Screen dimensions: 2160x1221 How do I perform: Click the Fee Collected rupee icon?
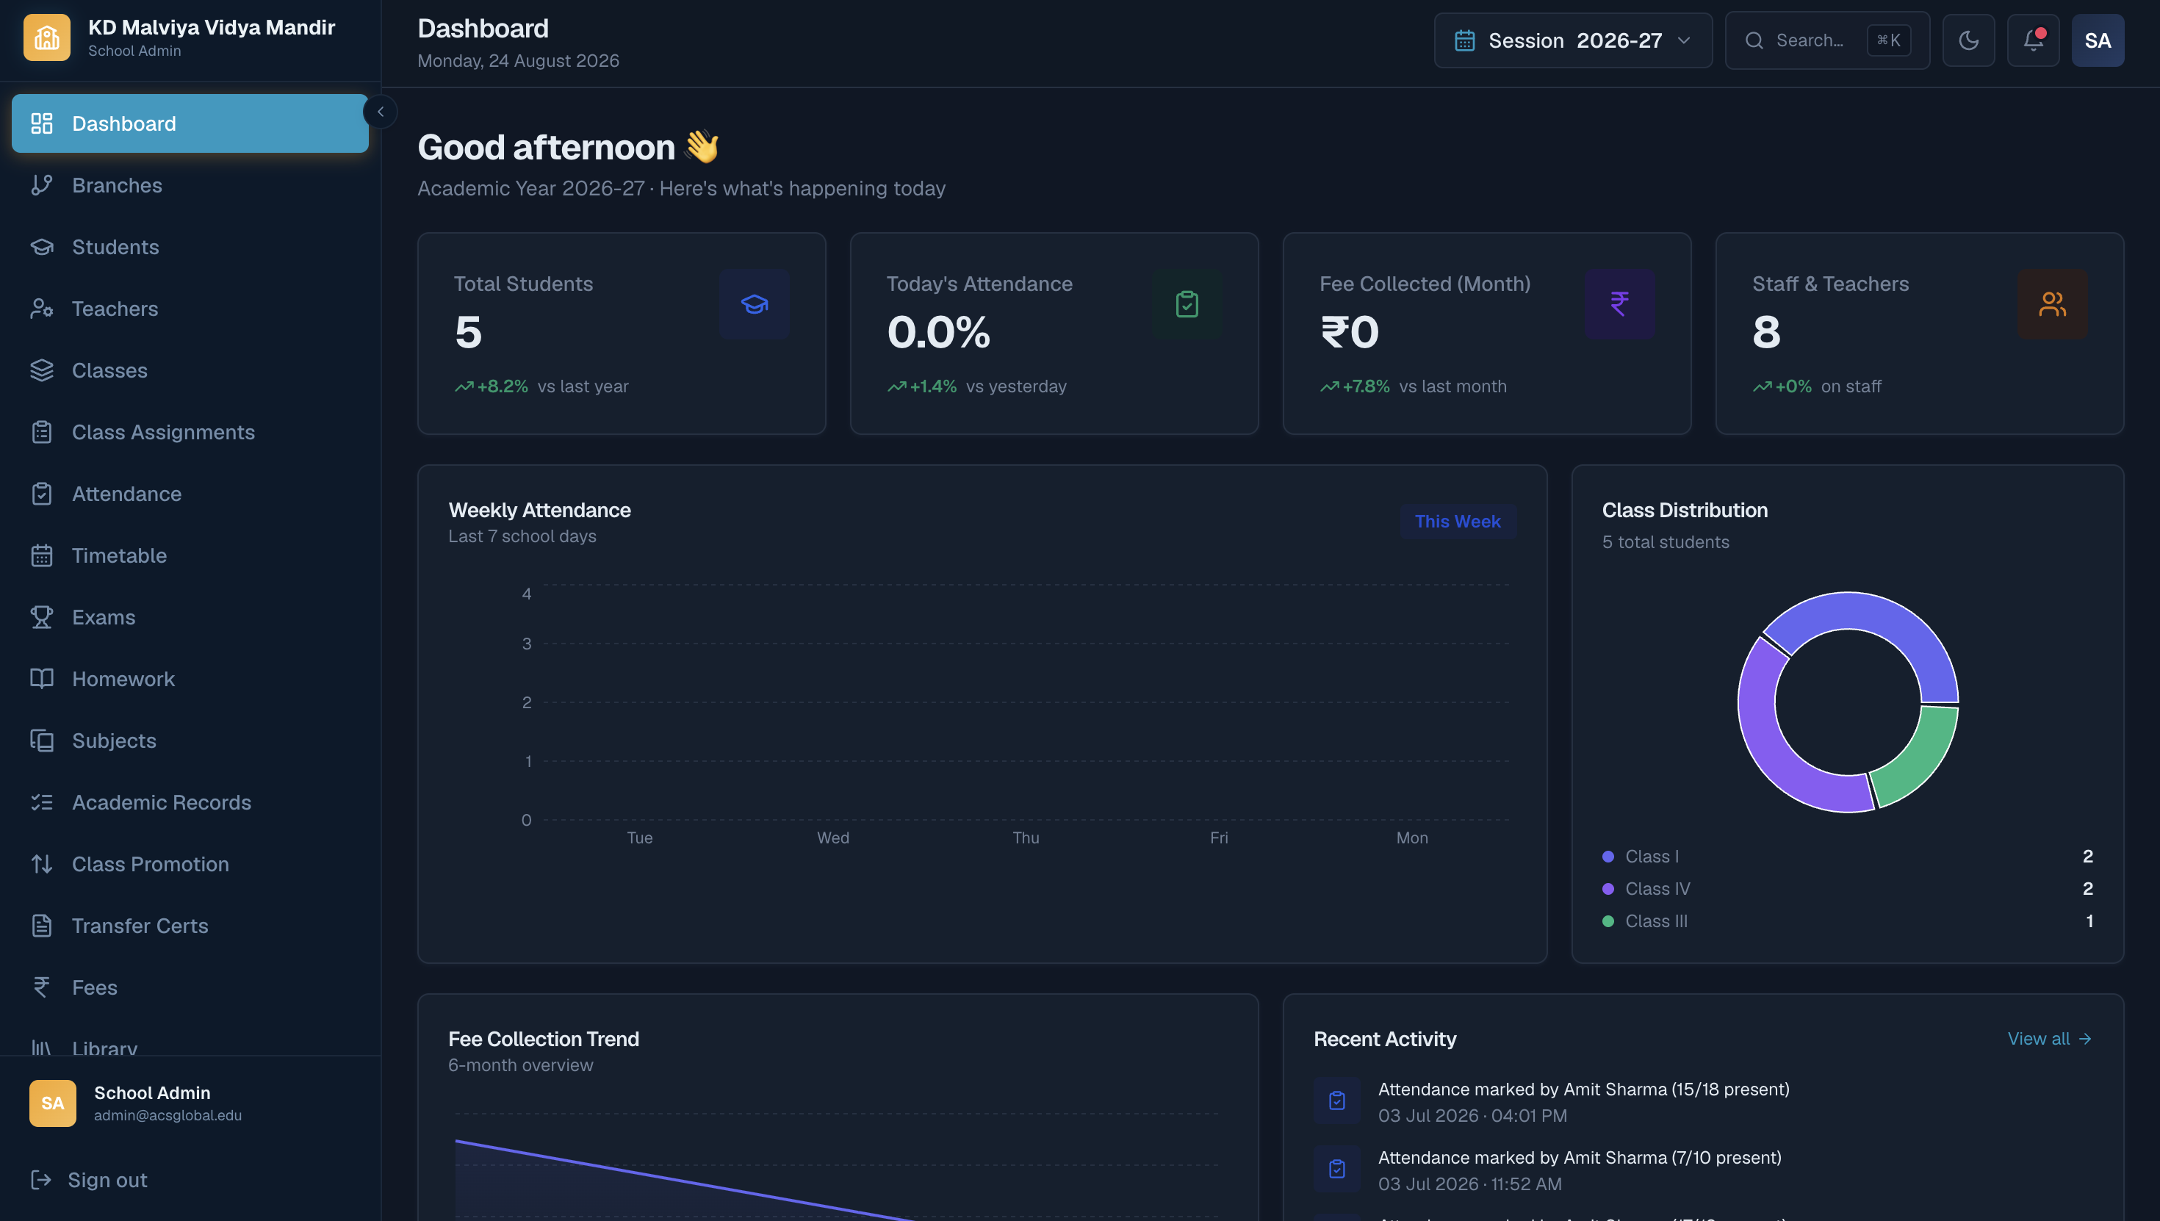coord(1620,303)
